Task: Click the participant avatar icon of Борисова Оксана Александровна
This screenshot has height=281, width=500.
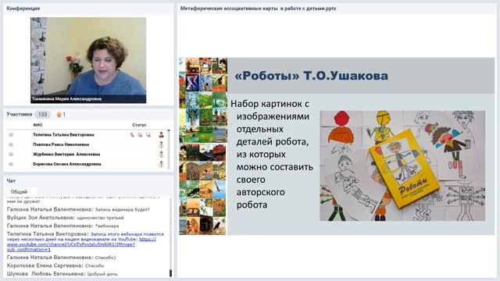Action: (x=162, y=165)
